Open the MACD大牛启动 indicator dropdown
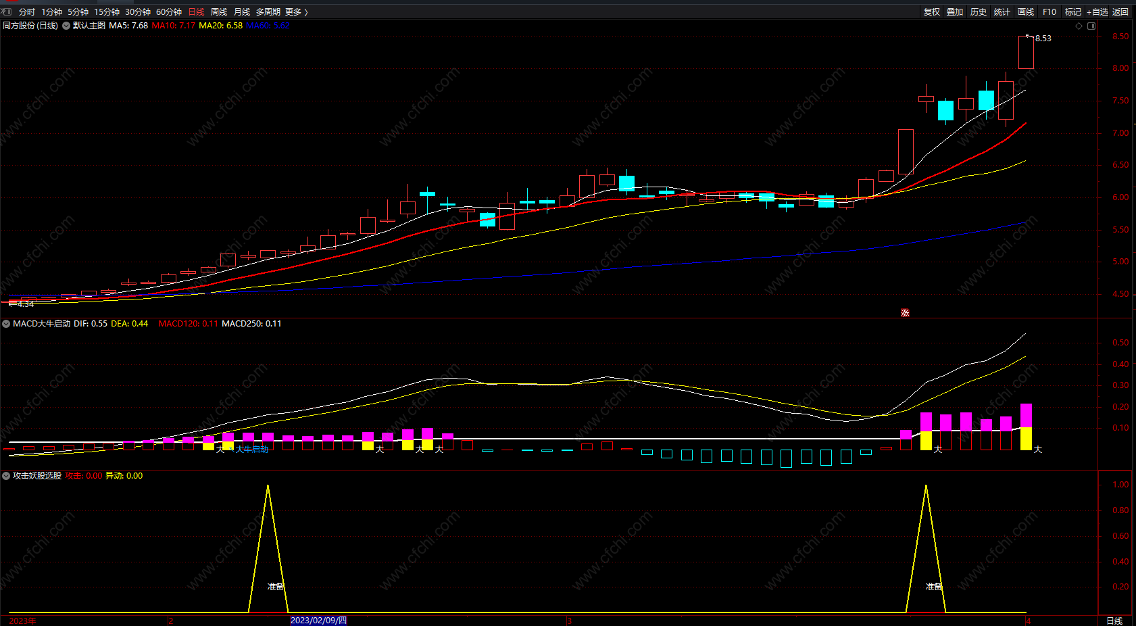The height and width of the screenshot is (626, 1136). point(6,324)
